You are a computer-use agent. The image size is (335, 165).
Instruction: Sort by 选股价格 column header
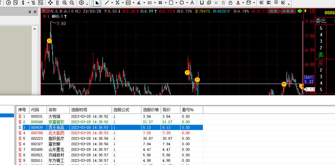151,110
